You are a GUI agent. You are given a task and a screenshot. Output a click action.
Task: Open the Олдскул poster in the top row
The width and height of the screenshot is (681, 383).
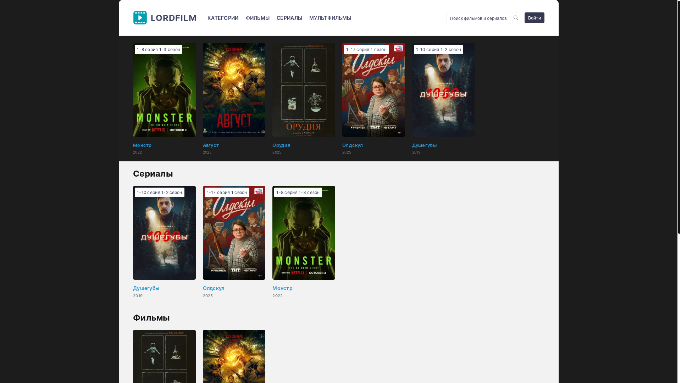point(373,90)
